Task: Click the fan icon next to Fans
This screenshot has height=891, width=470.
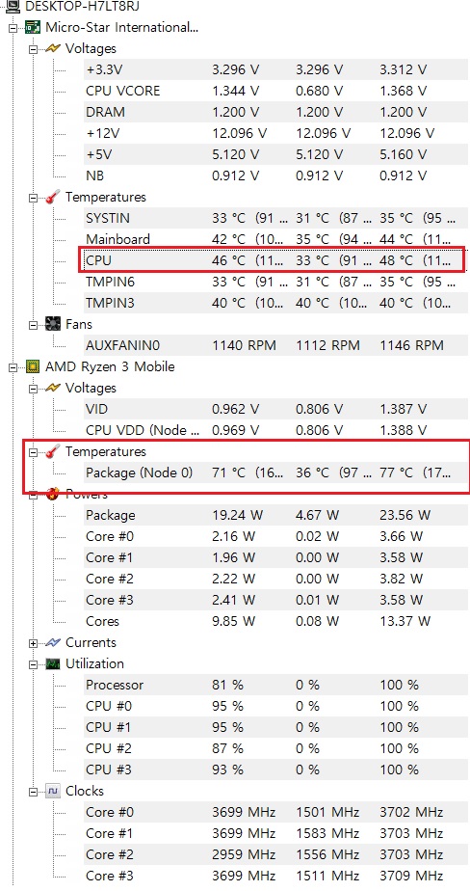Action: [52, 324]
